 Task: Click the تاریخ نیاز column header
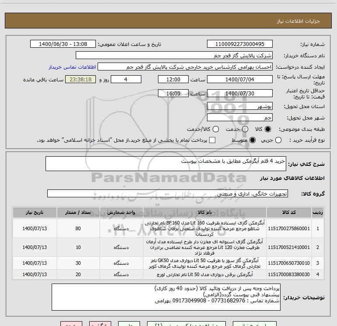click(x=35, y=213)
